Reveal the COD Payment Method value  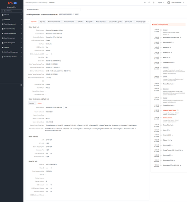[x=51, y=188]
